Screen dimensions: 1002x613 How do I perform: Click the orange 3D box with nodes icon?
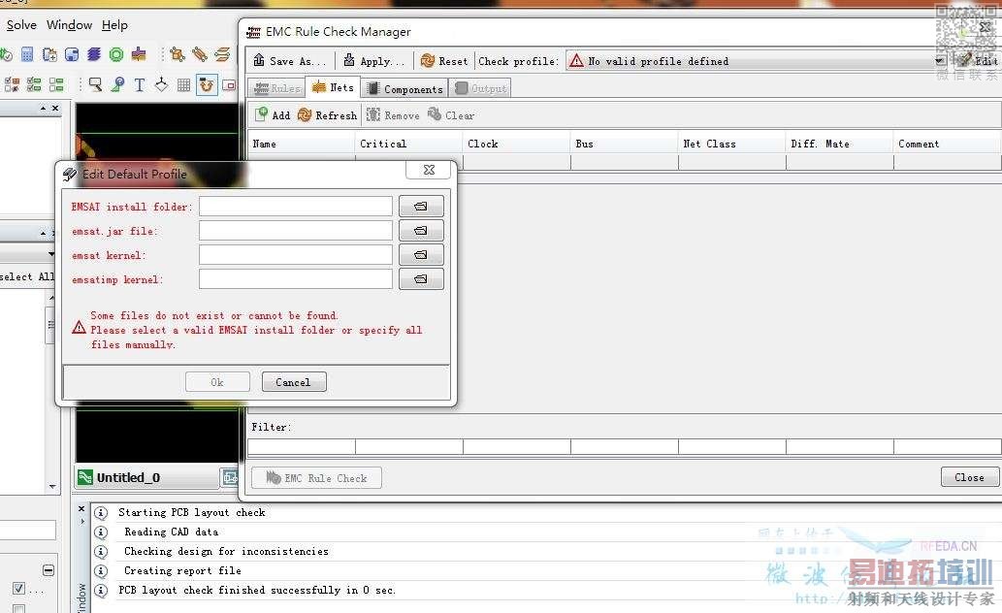[178, 54]
